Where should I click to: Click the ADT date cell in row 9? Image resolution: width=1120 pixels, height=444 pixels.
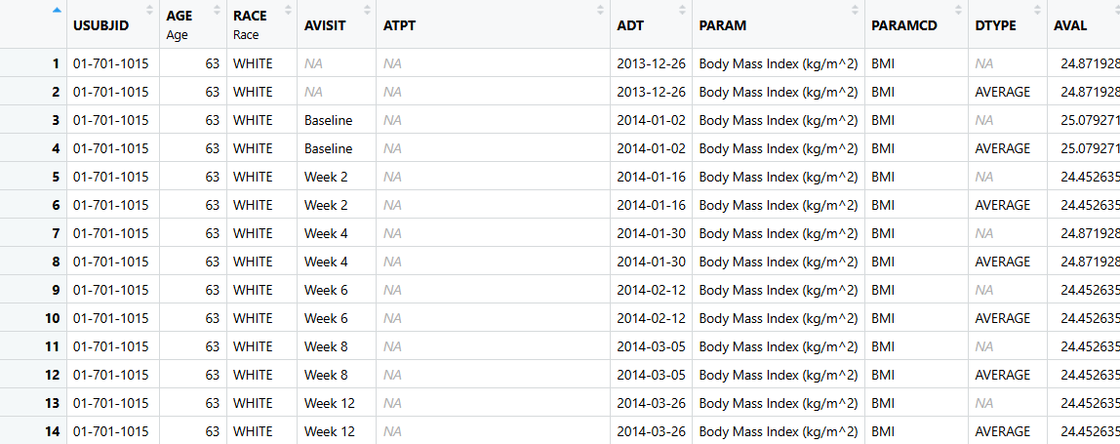coord(651,291)
